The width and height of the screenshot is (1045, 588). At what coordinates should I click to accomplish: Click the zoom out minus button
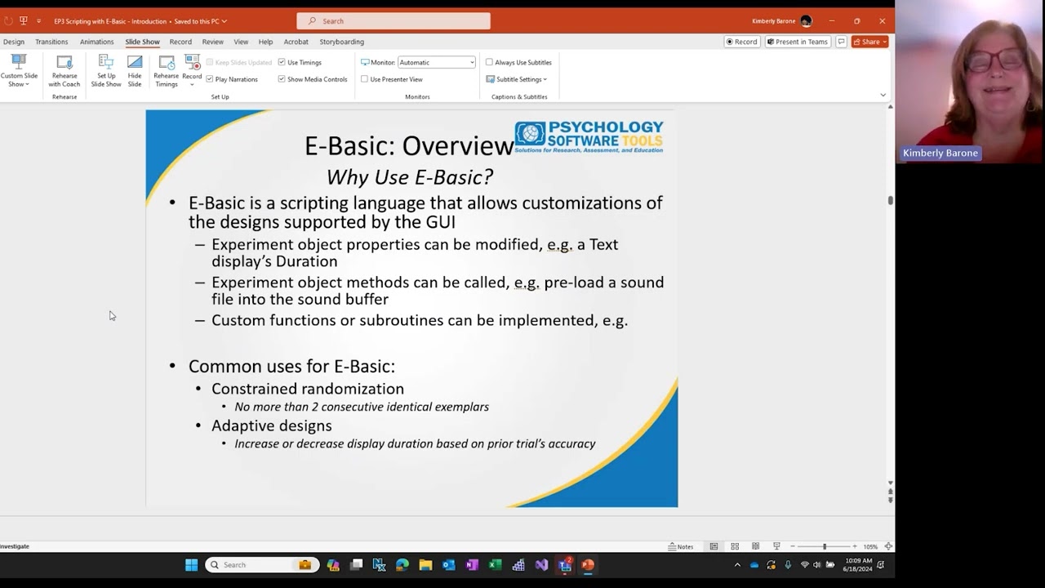(x=792, y=546)
